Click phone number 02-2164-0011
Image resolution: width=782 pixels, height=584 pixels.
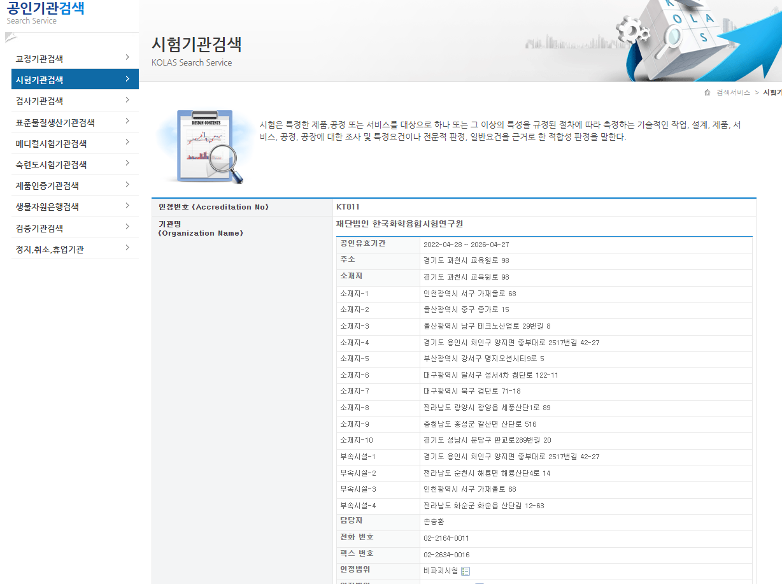pyautogui.click(x=446, y=538)
